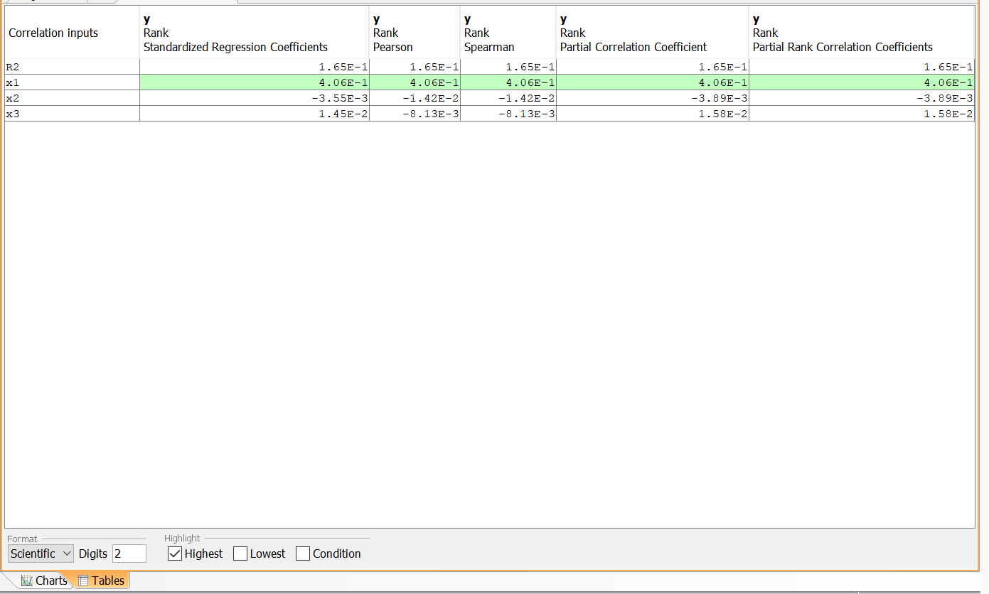Select the x3 row label
The width and height of the screenshot is (989, 594).
tap(72, 114)
